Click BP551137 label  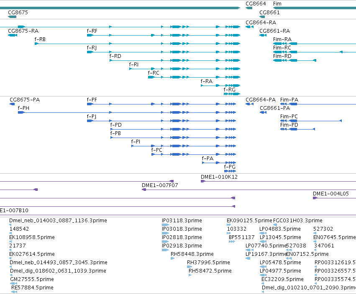point(241,237)
